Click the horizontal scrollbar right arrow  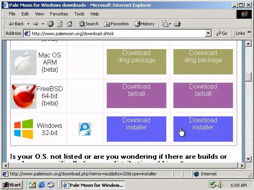(242, 165)
